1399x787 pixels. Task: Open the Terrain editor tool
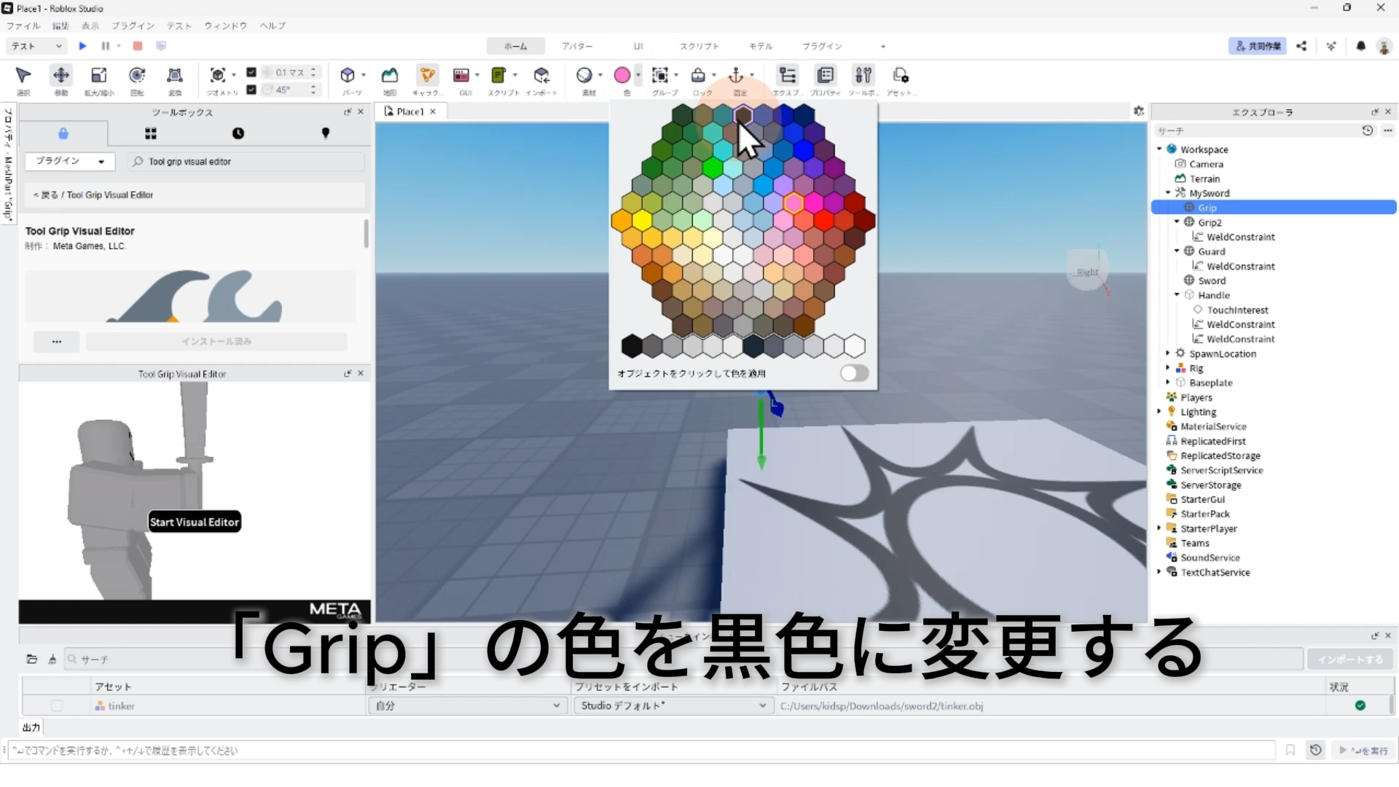point(390,76)
